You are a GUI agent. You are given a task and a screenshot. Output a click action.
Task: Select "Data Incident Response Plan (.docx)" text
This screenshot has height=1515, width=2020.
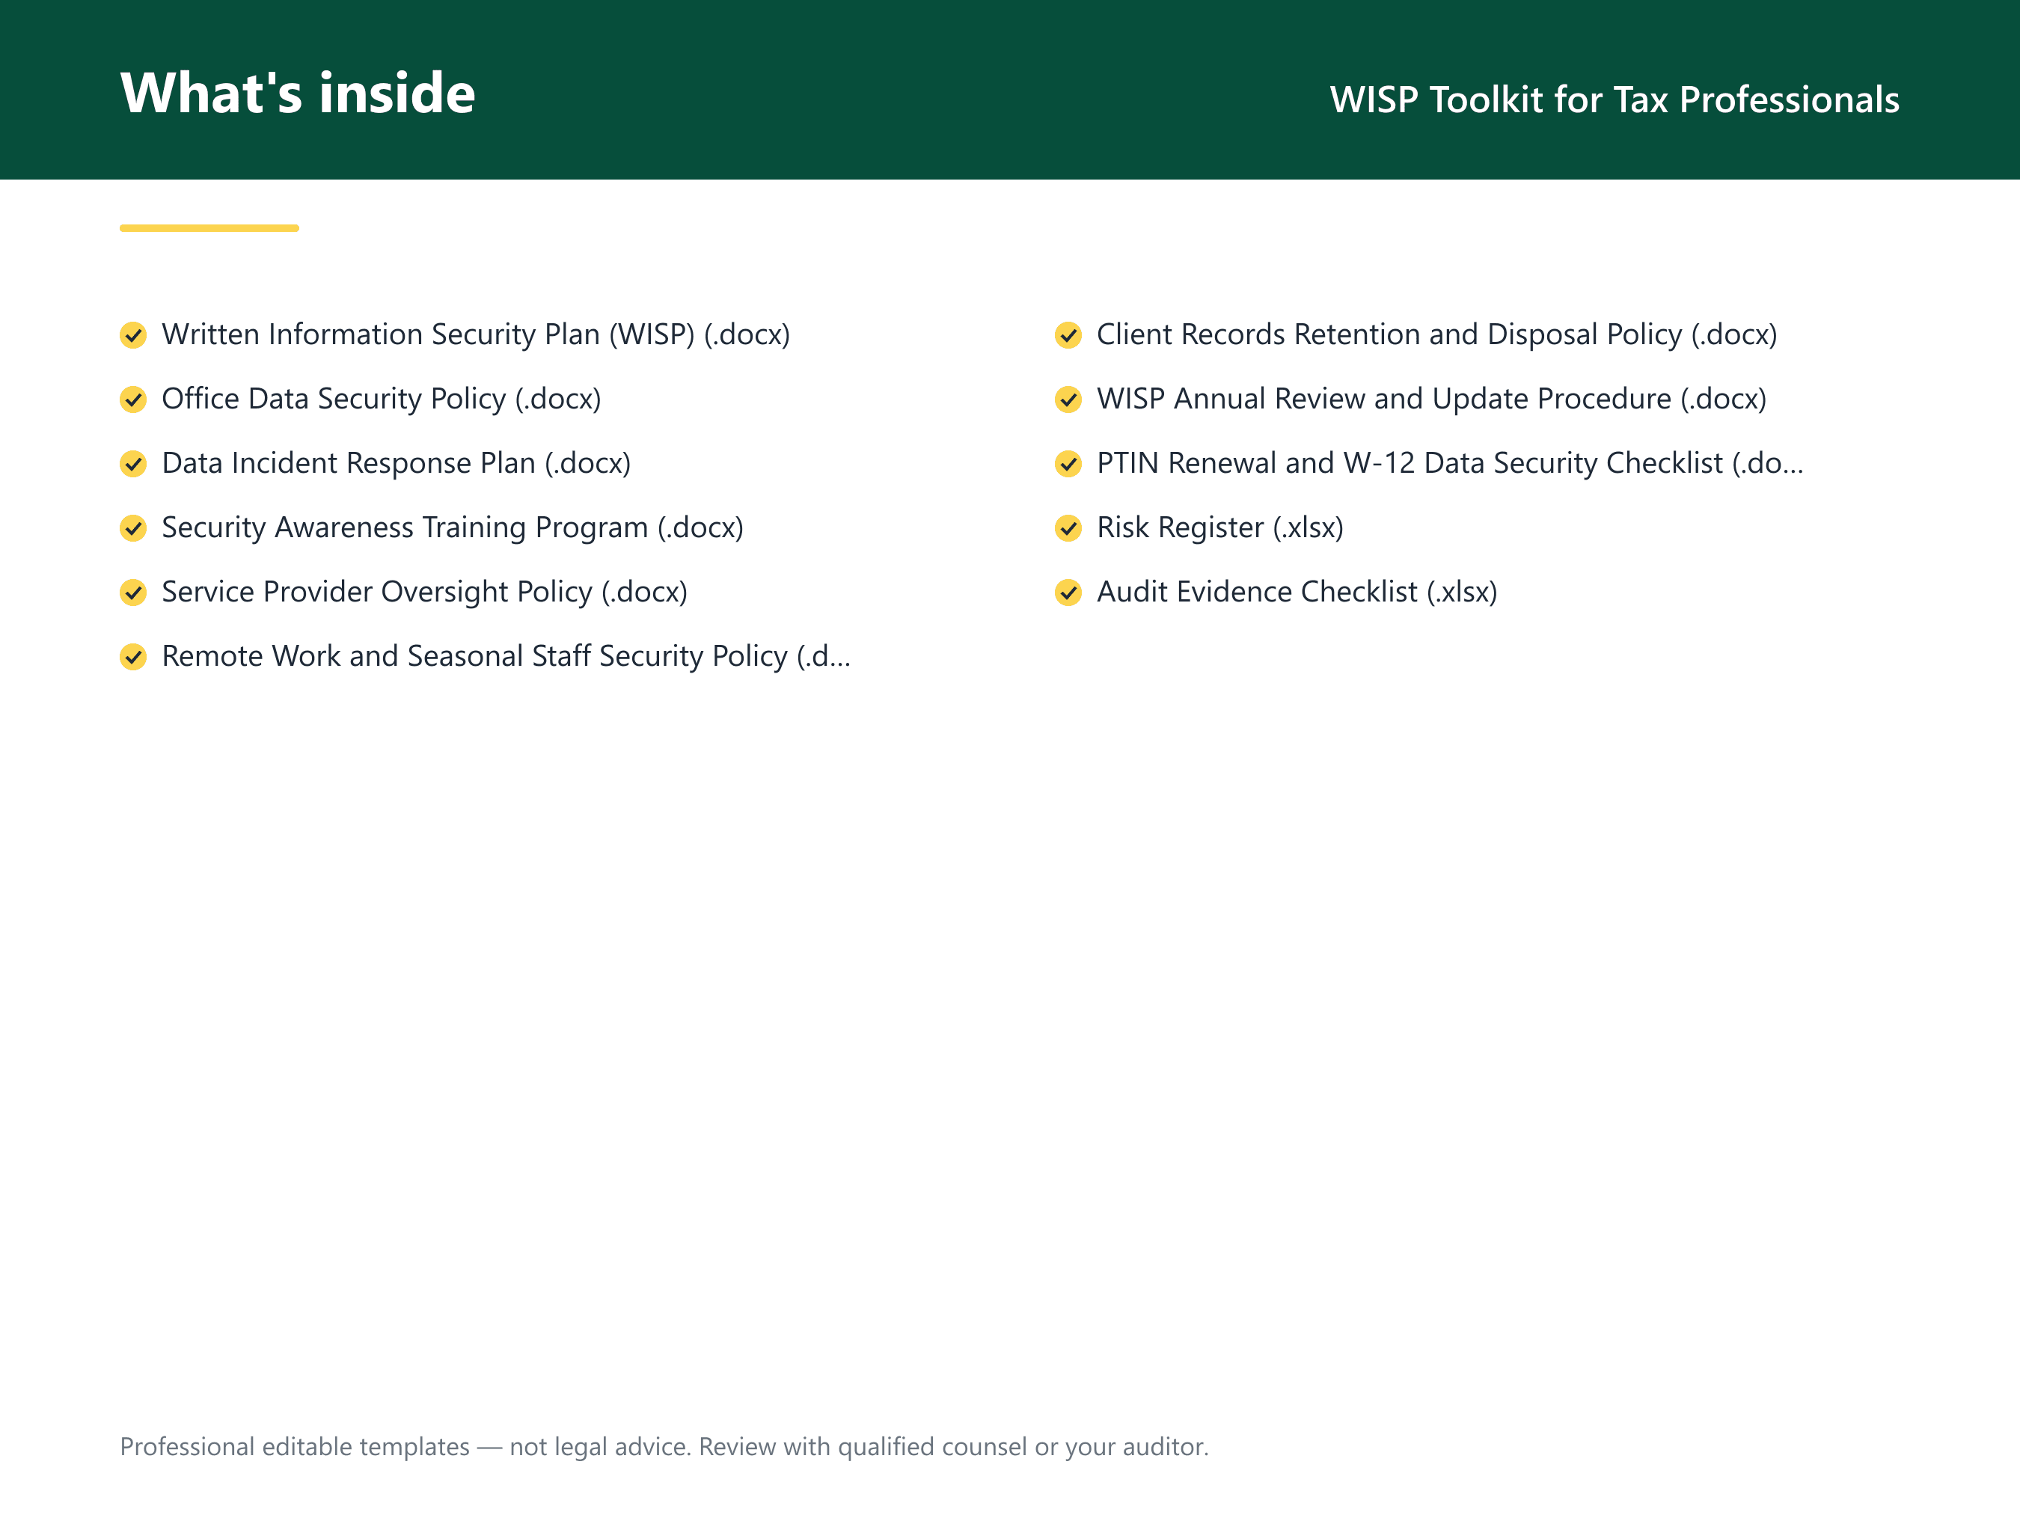tap(397, 464)
